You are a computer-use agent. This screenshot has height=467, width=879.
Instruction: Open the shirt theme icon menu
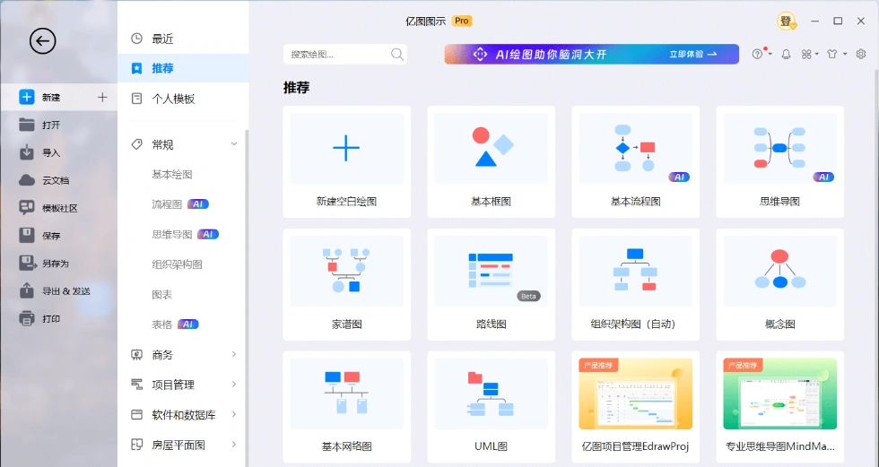[x=832, y=55]
